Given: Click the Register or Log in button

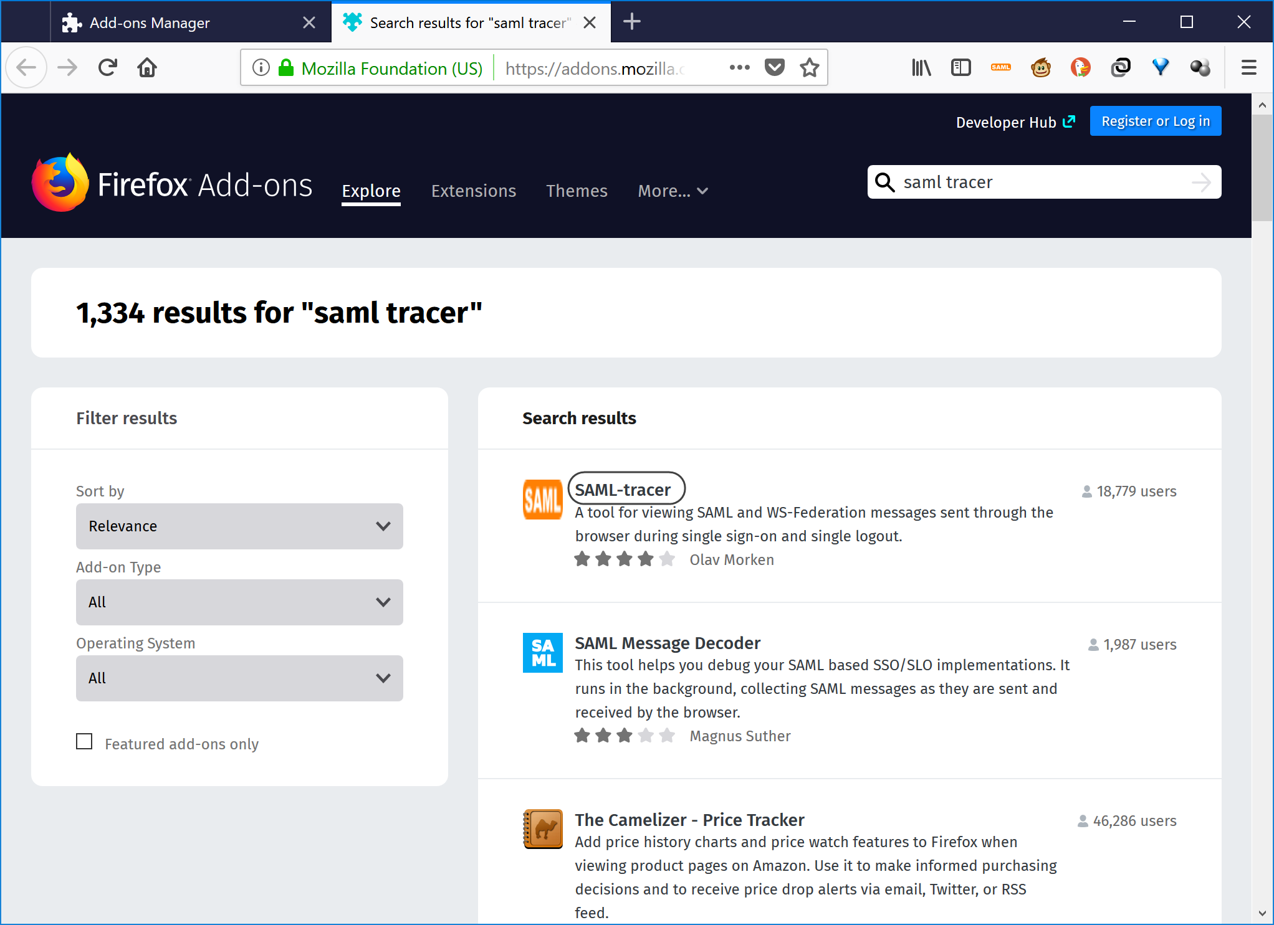Looking at the screenshot, I should (x=1156, y=121).
